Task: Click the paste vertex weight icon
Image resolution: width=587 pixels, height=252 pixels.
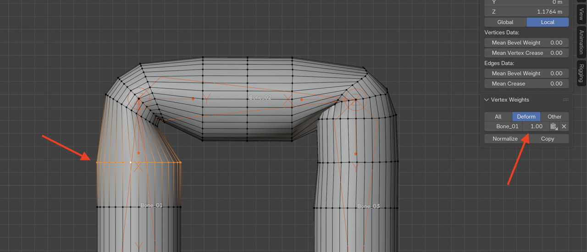Action: (x=554, y=126)
